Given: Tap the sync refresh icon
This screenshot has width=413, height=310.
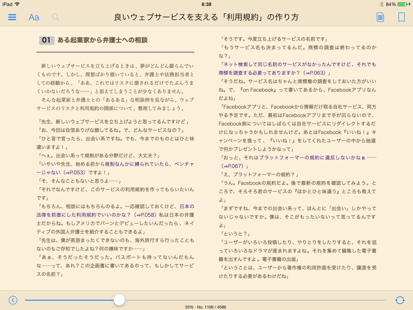Looking at the screenshot, I should [x=400, y=300].
